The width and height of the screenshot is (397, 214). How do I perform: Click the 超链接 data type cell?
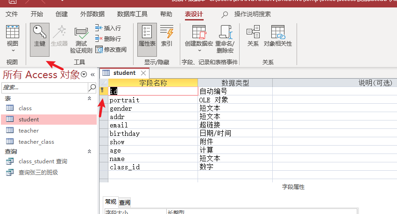click(235, 125)
